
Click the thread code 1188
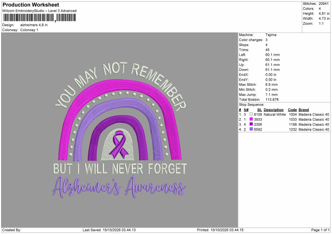coord(293,124)
